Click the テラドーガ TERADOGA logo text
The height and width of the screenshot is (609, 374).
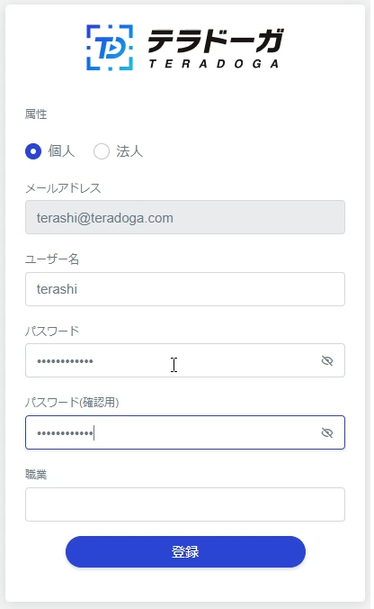click(215, 49)
